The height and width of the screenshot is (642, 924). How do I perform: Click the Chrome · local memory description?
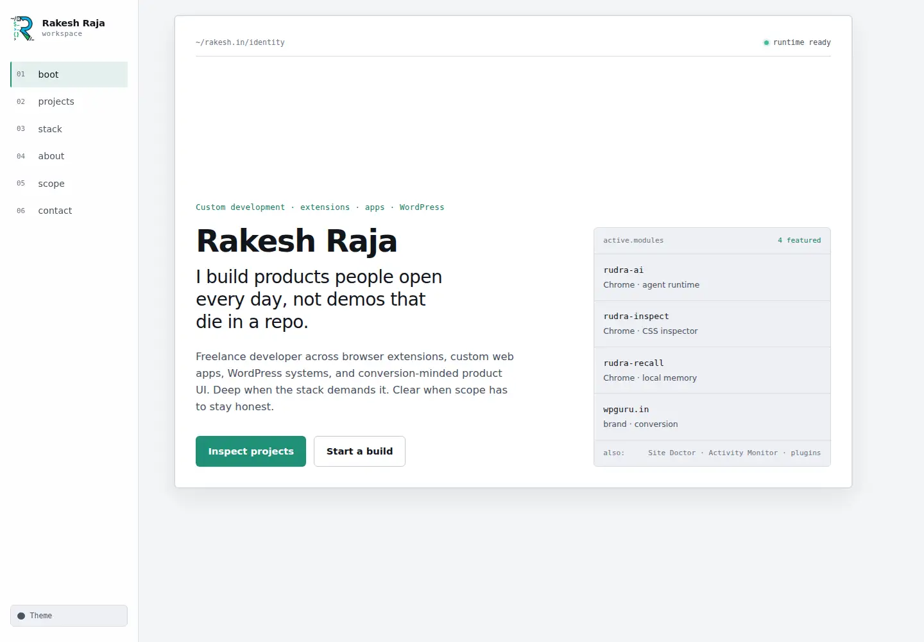[650, 378]
